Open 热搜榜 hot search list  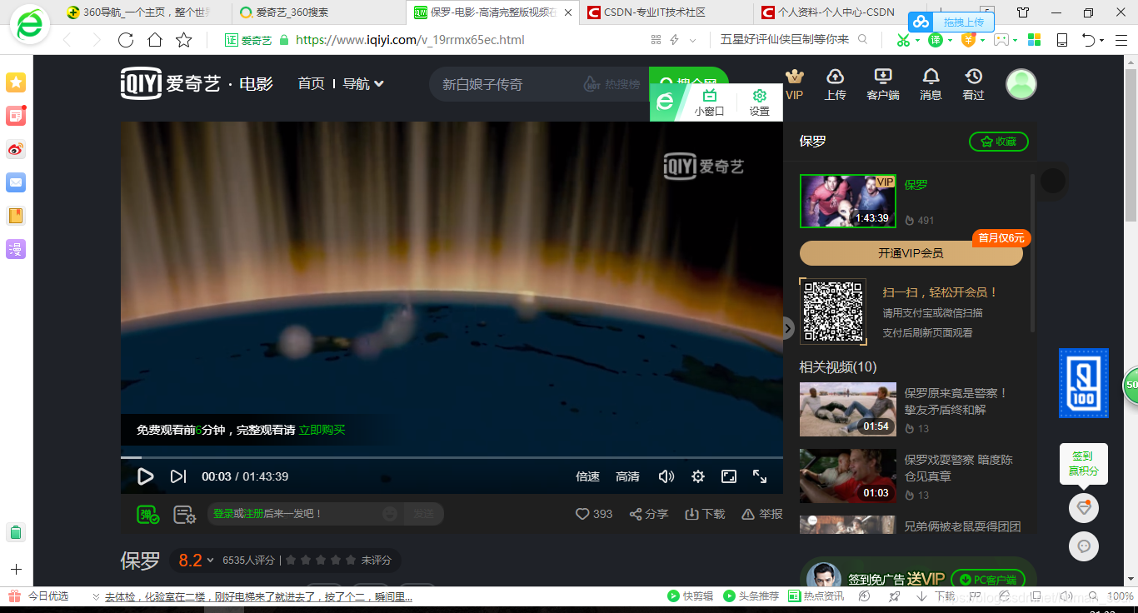click(x=612, y=84)
